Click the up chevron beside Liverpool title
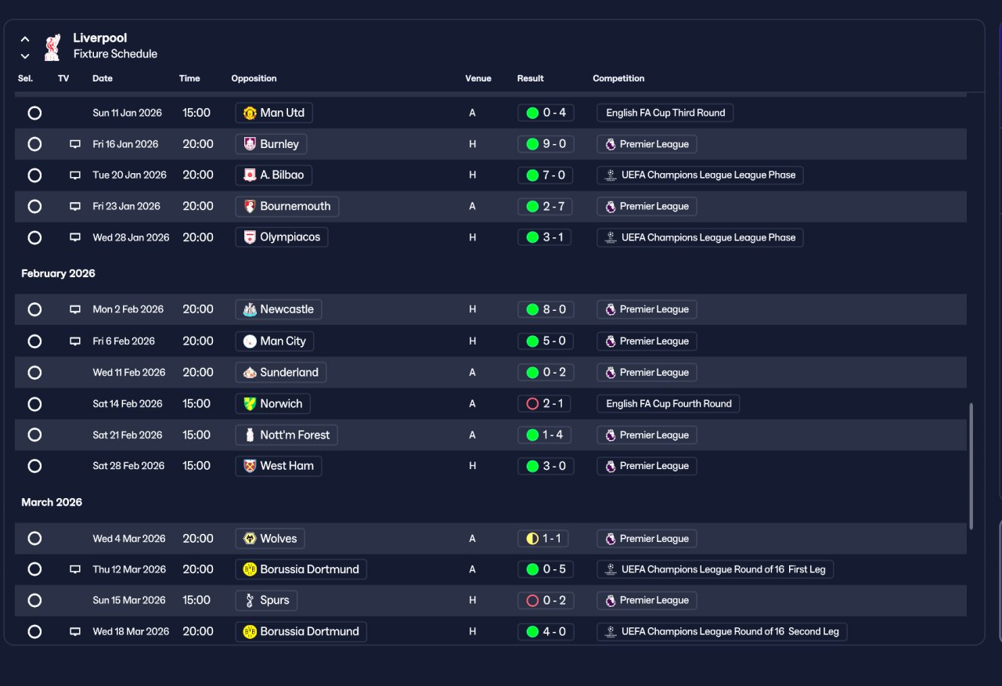This screenshot has width=1002, height=686. click(x=25, y=39)
